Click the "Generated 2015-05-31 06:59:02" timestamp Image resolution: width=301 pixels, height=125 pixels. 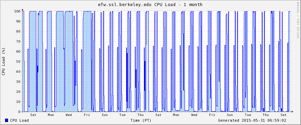(x=252, y=120)
